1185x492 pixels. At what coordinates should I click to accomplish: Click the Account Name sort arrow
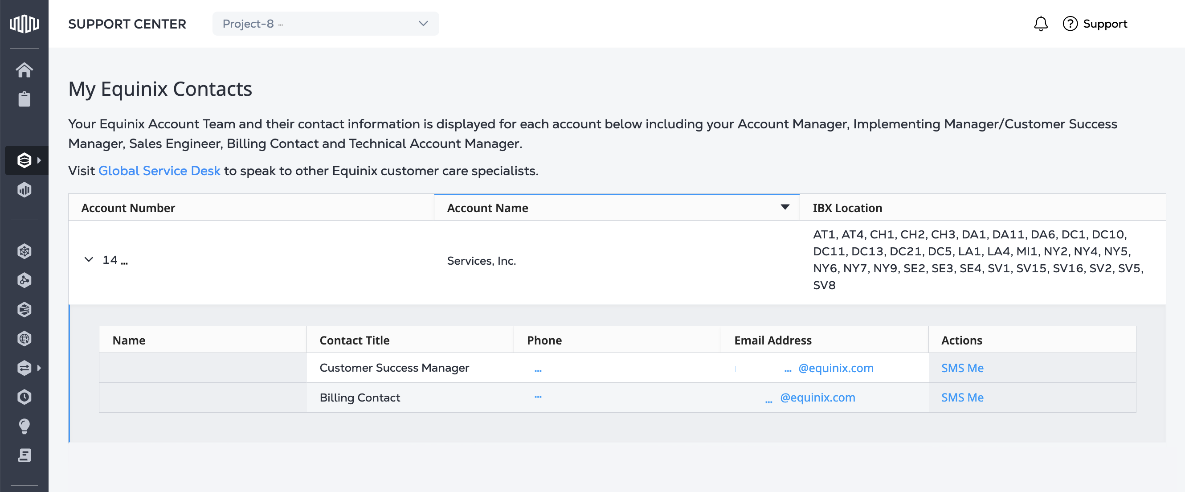point(785,208)
